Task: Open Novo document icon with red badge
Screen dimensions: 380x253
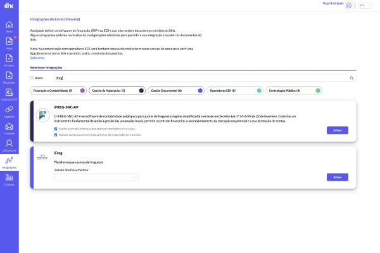Action: click(9, 43)
